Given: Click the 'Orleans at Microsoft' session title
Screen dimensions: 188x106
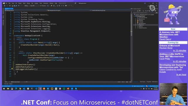Looking at the screenshot, I should [169, 46].
